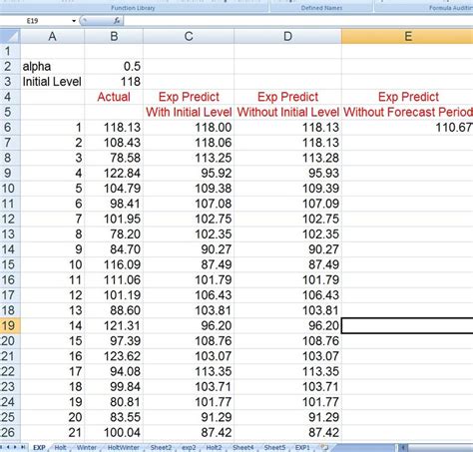473x452 pixels.
Task: Click previous sheet navigation arrow
Action: point(8,447)
